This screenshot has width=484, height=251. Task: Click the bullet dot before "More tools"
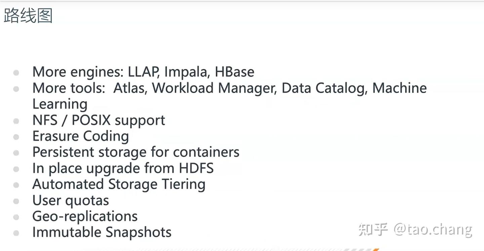(16, 89)
